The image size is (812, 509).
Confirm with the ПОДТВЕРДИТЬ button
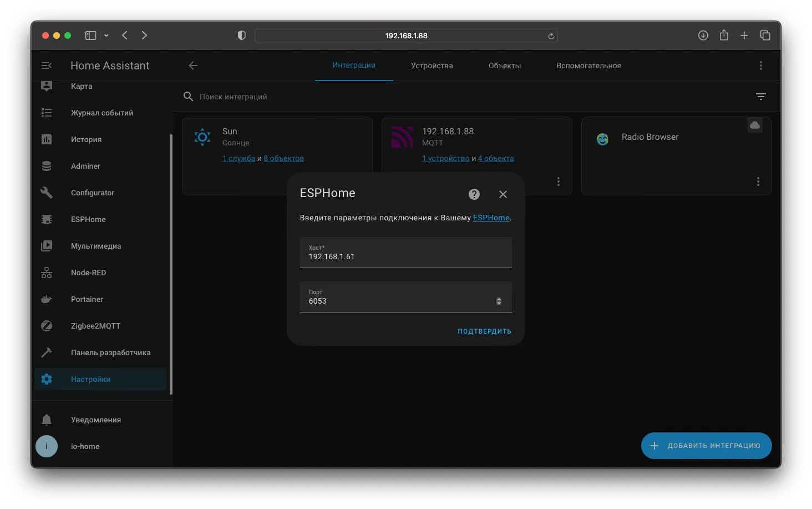coord(485,331)
